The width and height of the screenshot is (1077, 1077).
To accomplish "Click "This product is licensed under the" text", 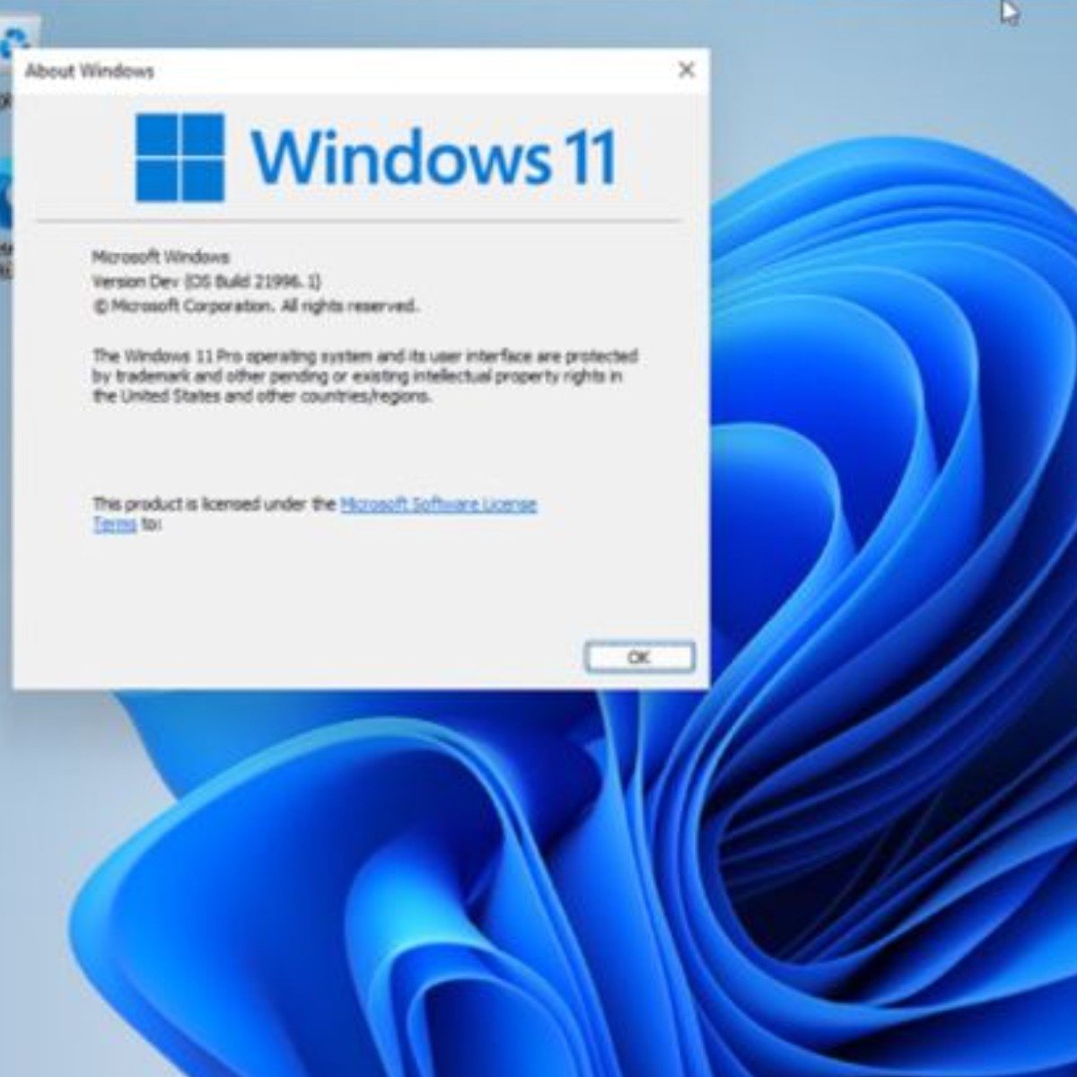I will (214, 504).
